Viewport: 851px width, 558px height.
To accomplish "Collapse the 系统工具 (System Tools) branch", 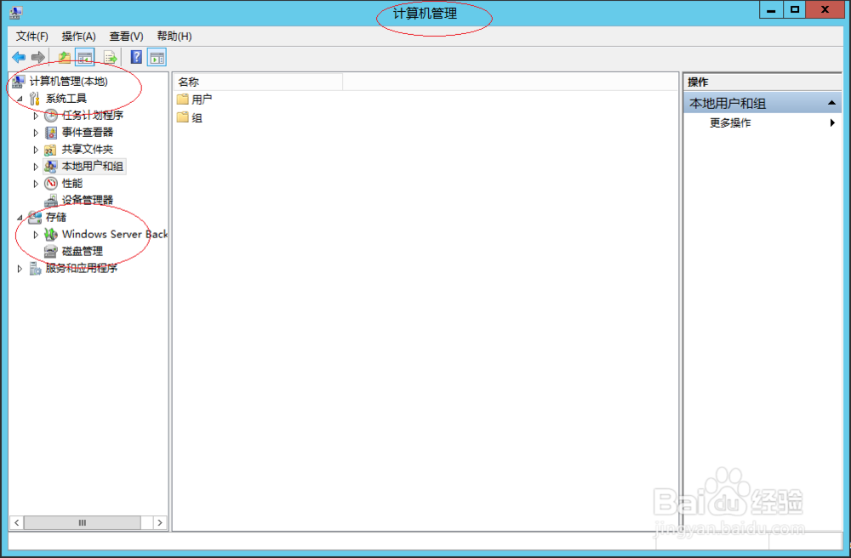I will (21, 98).
